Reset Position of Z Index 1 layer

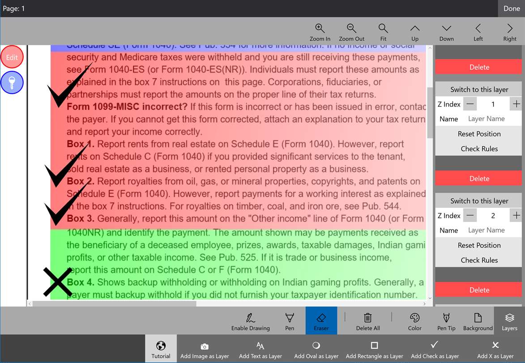point(478,134)
